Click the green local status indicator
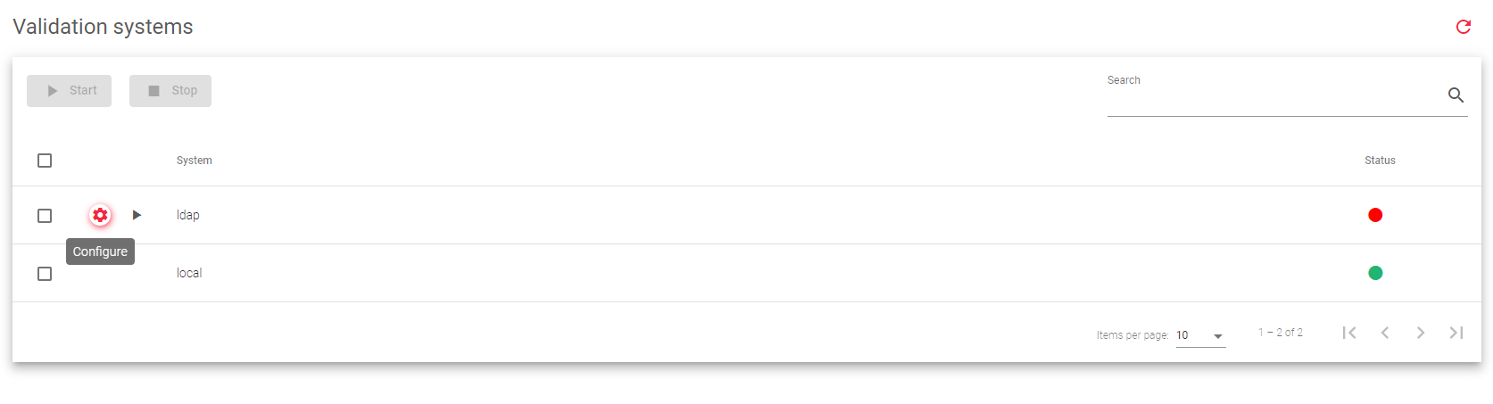The image size is (1493, 404). 1375,273
